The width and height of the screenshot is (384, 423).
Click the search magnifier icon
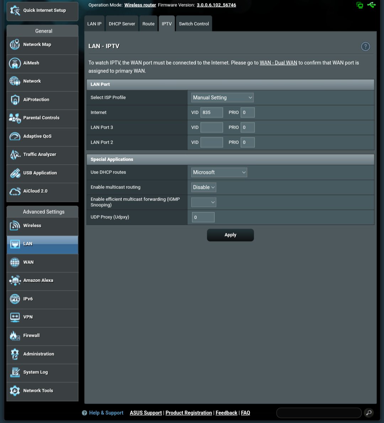[x=369, y=413]
